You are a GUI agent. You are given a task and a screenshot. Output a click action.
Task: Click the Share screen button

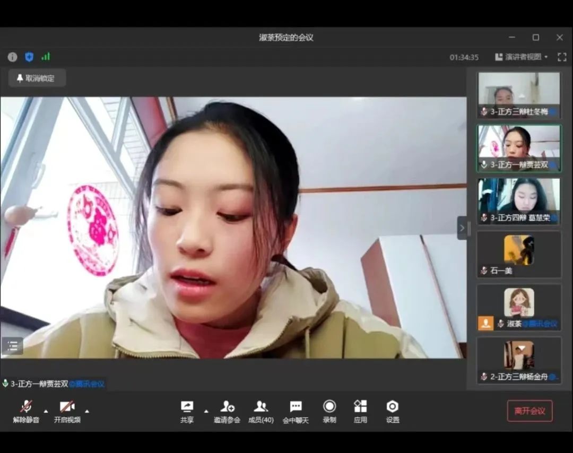point(187,412)
